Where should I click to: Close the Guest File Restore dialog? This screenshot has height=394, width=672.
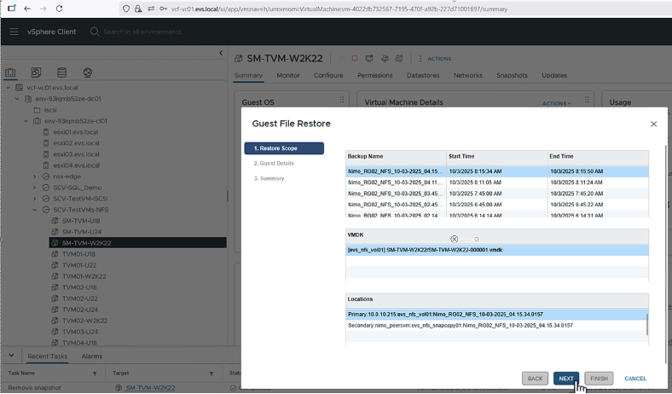653,124
